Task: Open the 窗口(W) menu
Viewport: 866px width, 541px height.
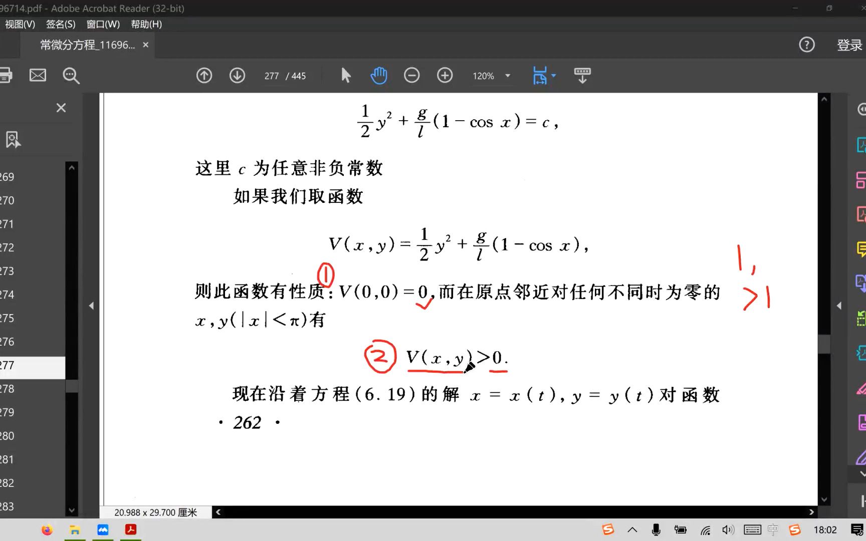Action: point(103,24)
